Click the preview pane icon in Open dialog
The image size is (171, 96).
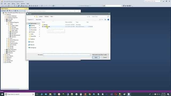[x=105, y=19]
